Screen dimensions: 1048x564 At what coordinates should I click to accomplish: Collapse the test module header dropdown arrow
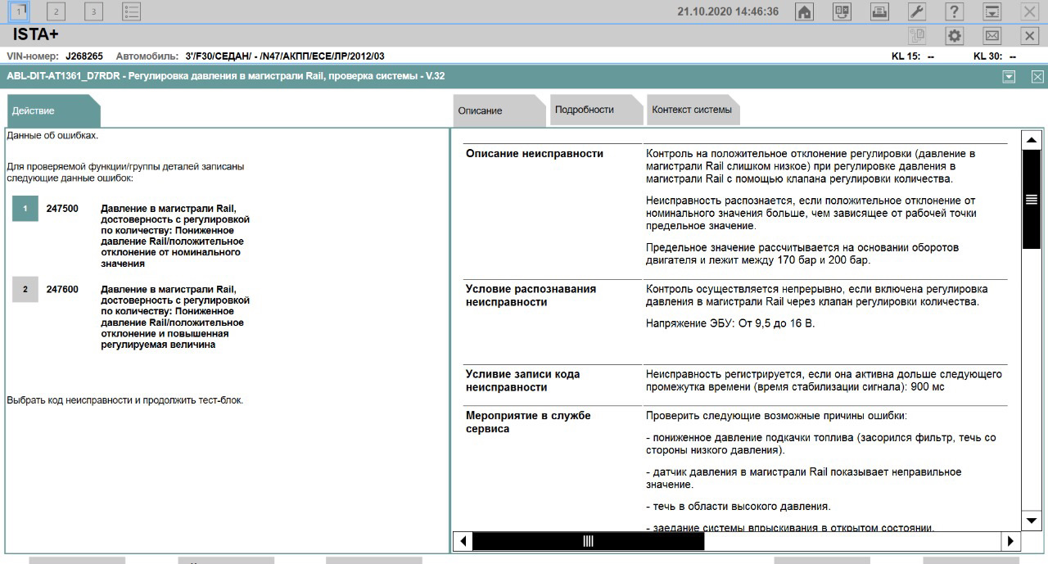[1010, 76]
